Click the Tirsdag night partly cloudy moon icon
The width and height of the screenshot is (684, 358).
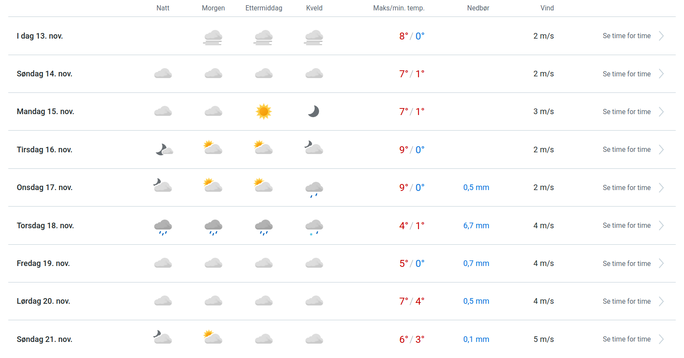click(164, 150)
